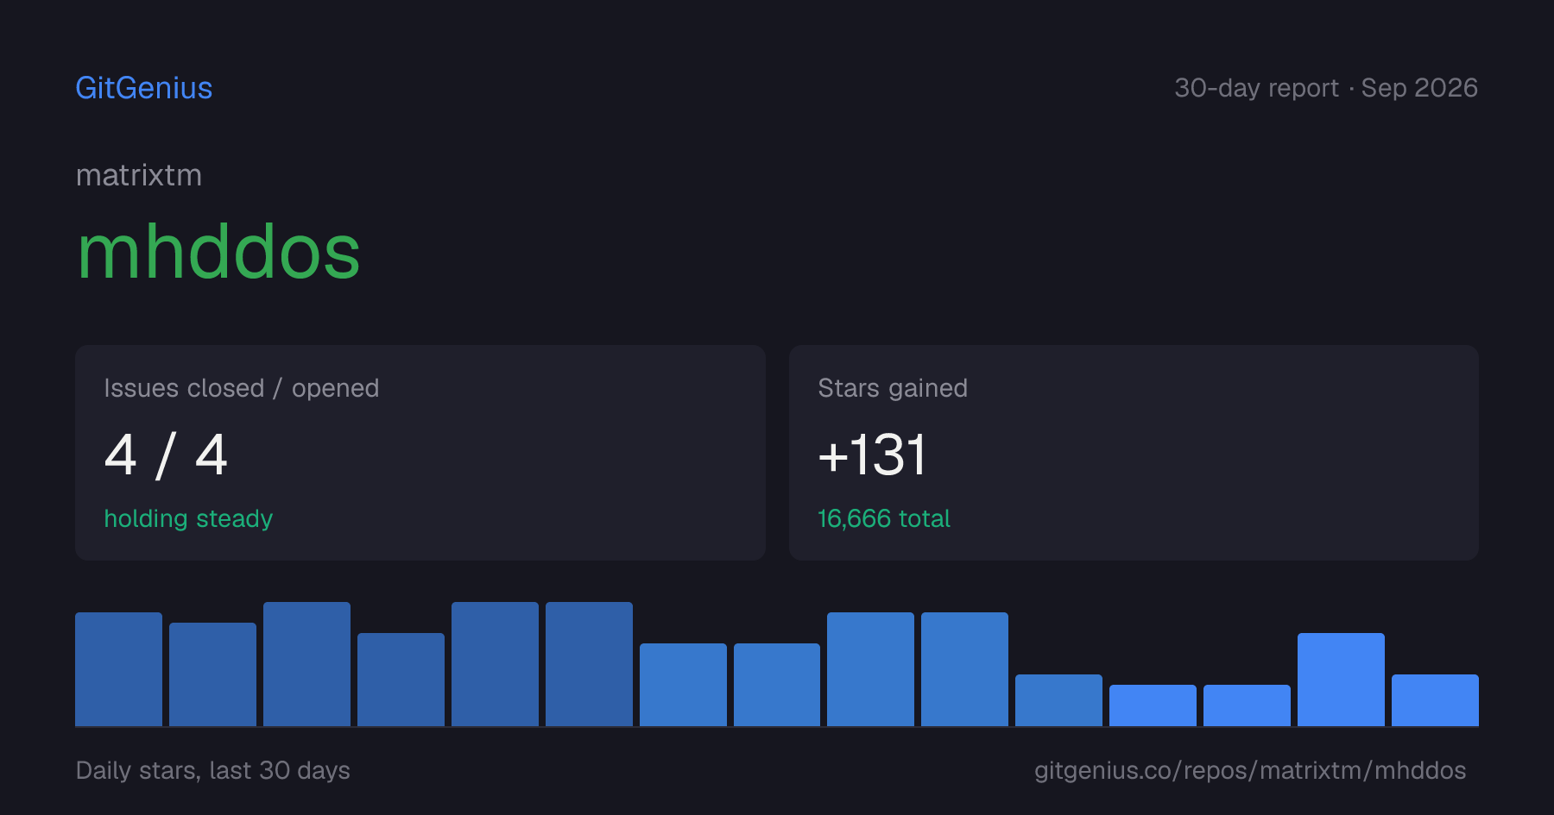Select the matrixtm owner name

click(139, 175)
